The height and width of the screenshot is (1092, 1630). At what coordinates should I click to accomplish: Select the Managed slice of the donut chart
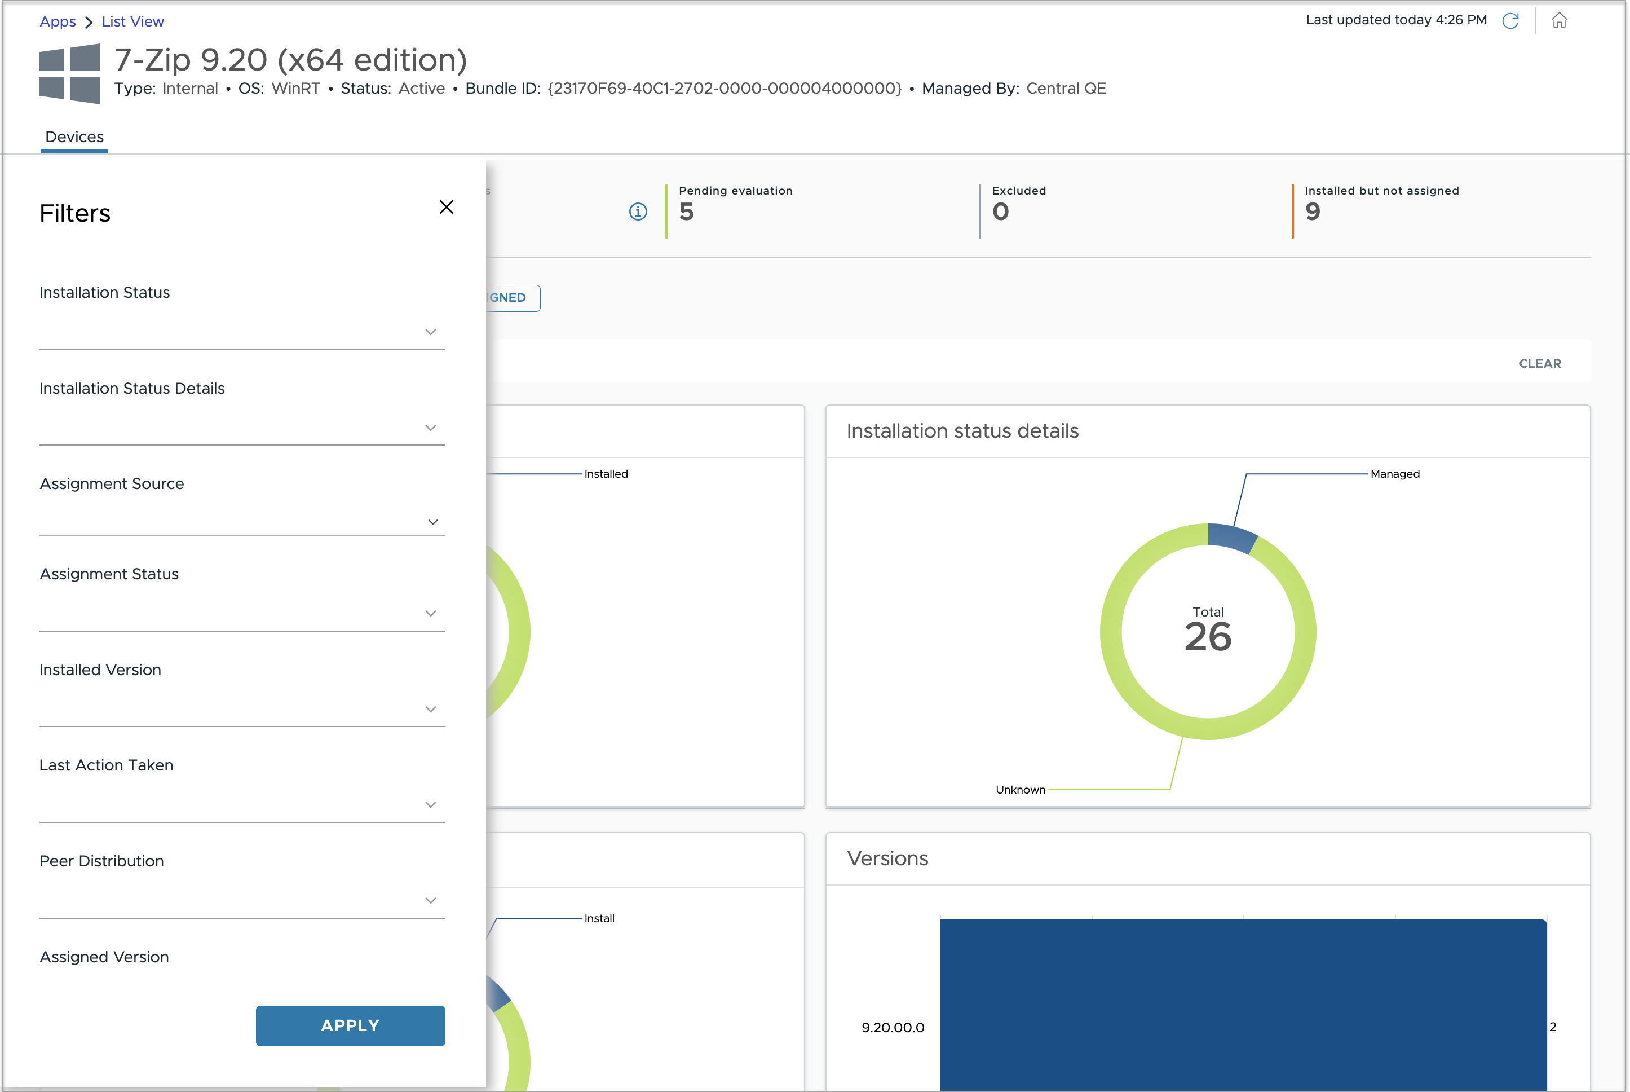1233,538
